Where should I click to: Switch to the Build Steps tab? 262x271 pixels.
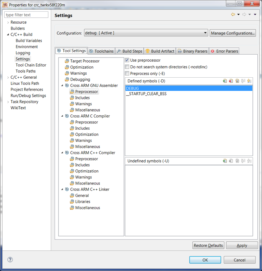click(130, 51)
